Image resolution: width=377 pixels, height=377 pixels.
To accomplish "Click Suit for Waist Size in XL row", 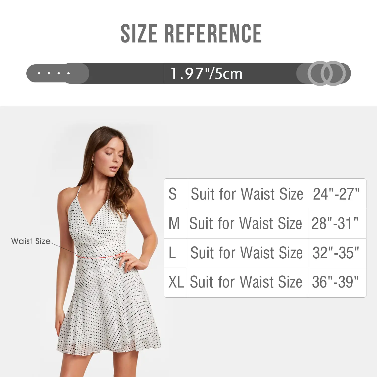I will point(246,282).
